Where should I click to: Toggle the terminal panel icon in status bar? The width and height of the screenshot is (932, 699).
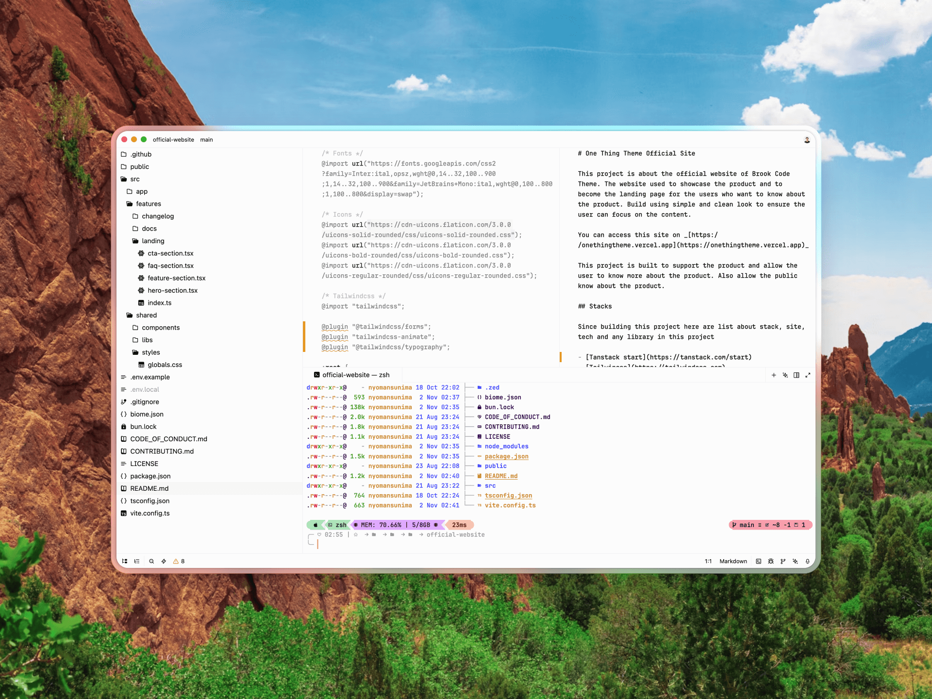pyautogui.click(x=758, y=561)
